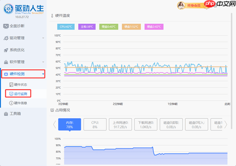236x166 pixels.
Task: Click the 占用情况 section heading
Action: coord(63,110)
